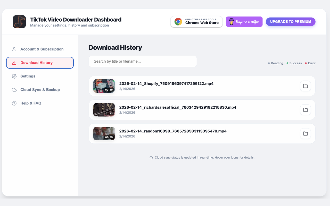
Task: Select Account & Subscription in the sidebar
Action: click(42, 49)
